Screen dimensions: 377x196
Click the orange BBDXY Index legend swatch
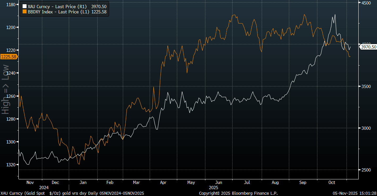(x=24, y=12)
